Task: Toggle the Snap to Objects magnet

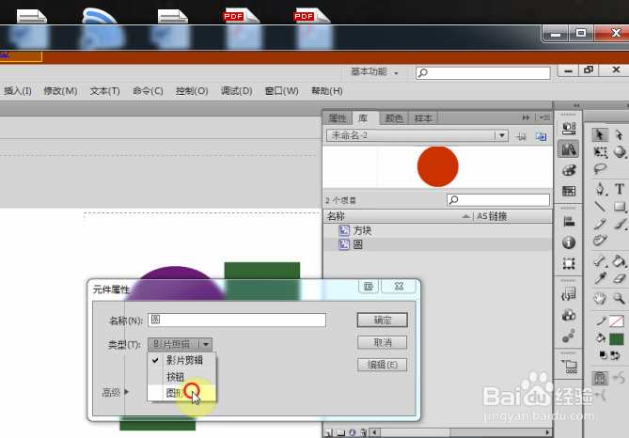Action: [600, 378]
